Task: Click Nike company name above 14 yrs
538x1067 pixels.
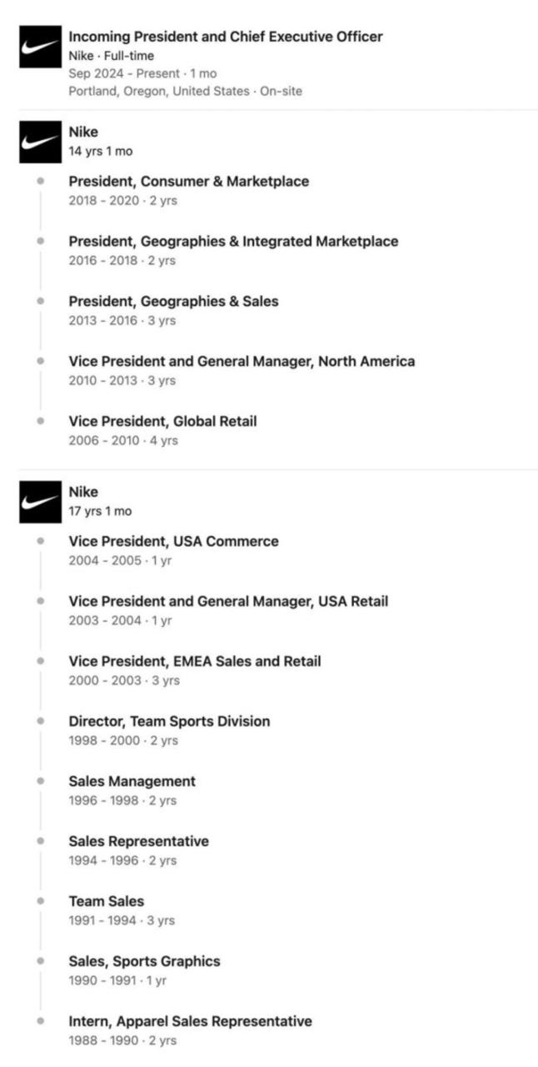Action: coord(83,133)
